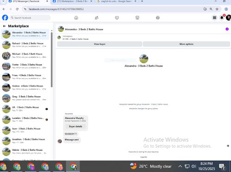Click the phone number message 9049809171
Image resolution: width=231 pixels, height=172 pixels.
71,134
